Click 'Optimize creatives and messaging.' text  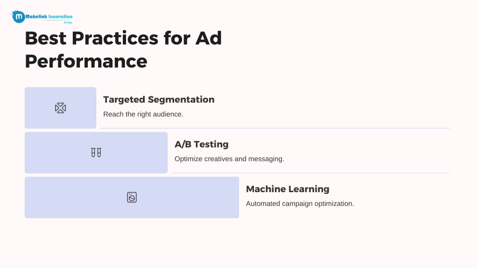229,159
